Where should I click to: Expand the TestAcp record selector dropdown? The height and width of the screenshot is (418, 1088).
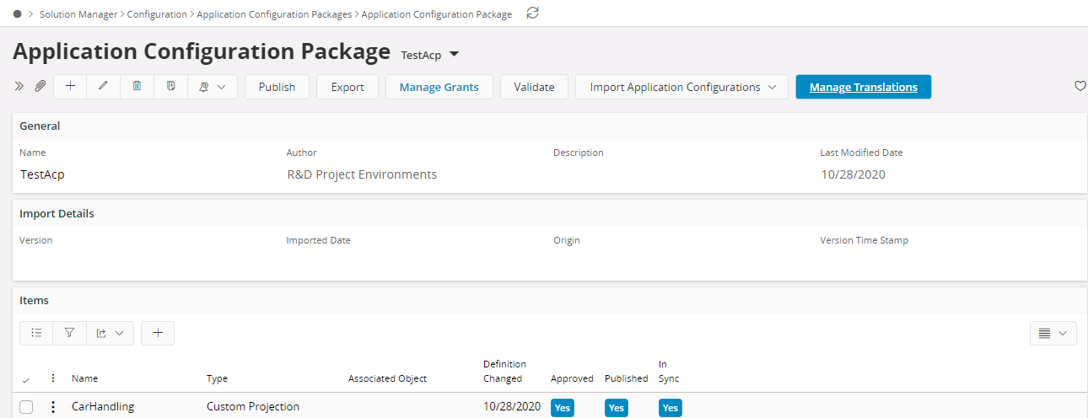point(454,55)
